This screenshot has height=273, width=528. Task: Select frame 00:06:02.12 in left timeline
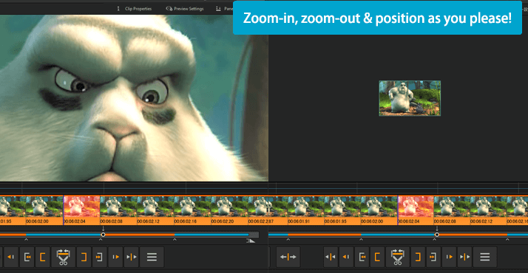click(155, 210)
